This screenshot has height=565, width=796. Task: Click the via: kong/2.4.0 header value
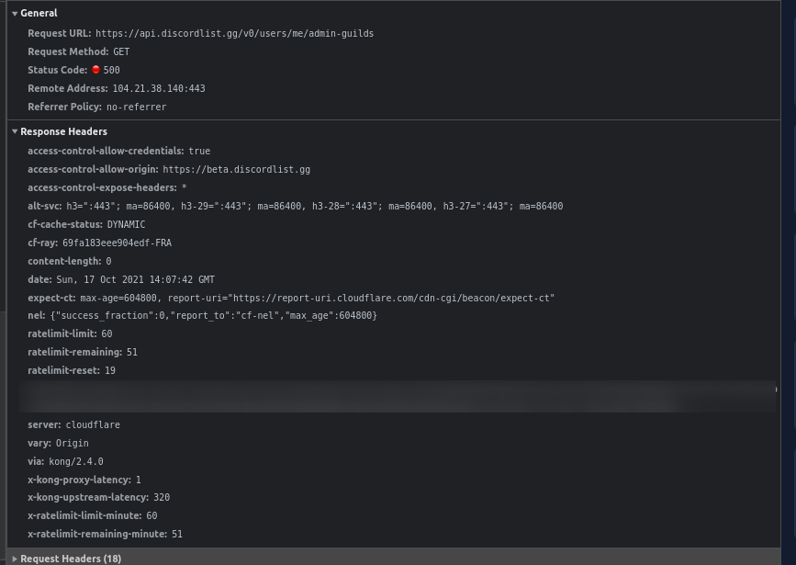pyautogui.click(x=75, y=461)
